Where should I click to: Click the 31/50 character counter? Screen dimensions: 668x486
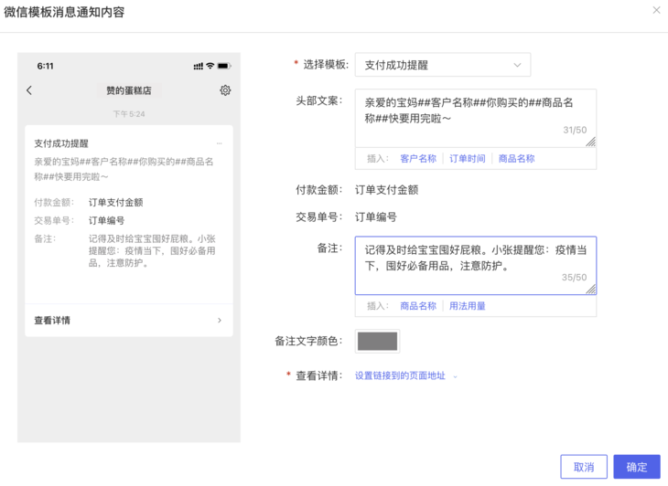click(x=575, y=130)
